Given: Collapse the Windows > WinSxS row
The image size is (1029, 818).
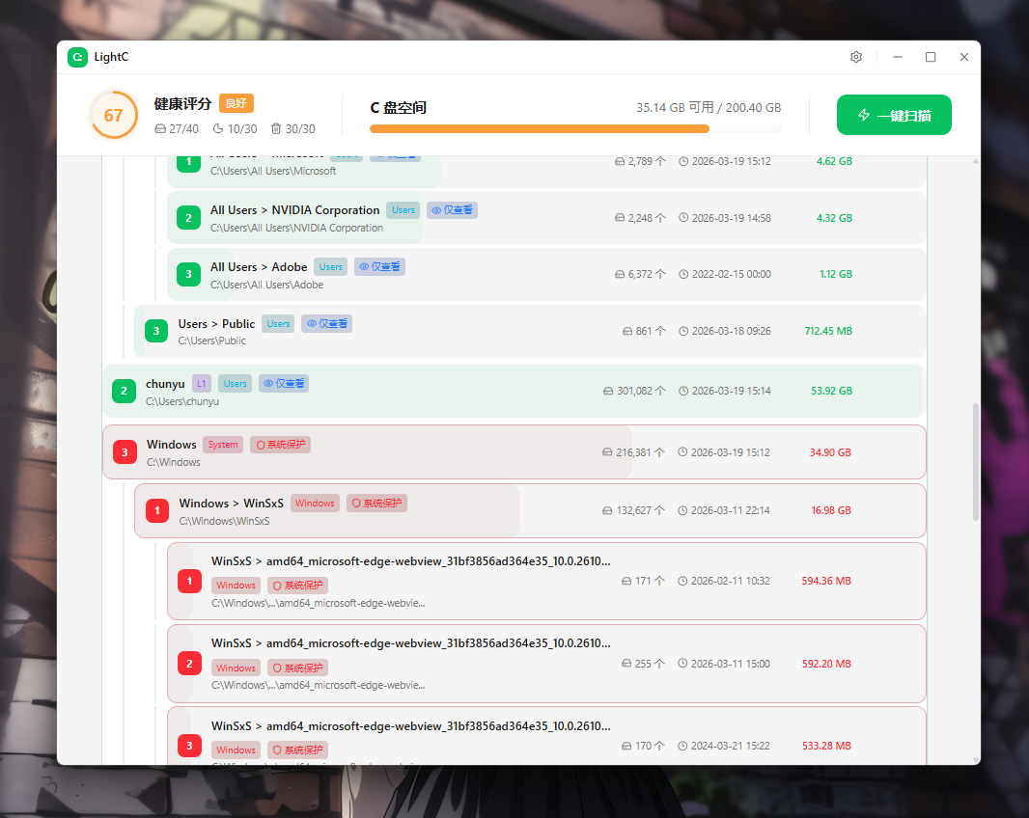Looking at the screenshot, I should [530, 511].
